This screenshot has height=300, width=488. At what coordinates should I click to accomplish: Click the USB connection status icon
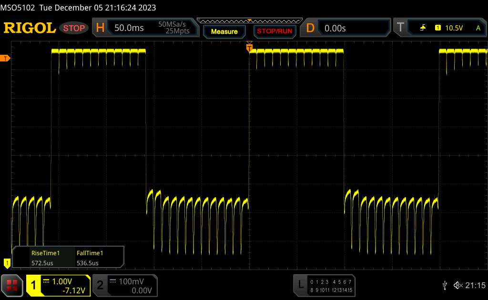[x=445, y=285]
